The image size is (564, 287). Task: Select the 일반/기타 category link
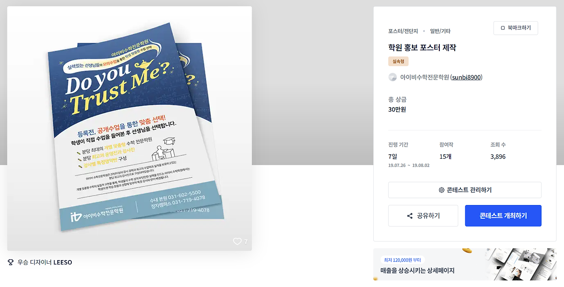click(440, 31)
